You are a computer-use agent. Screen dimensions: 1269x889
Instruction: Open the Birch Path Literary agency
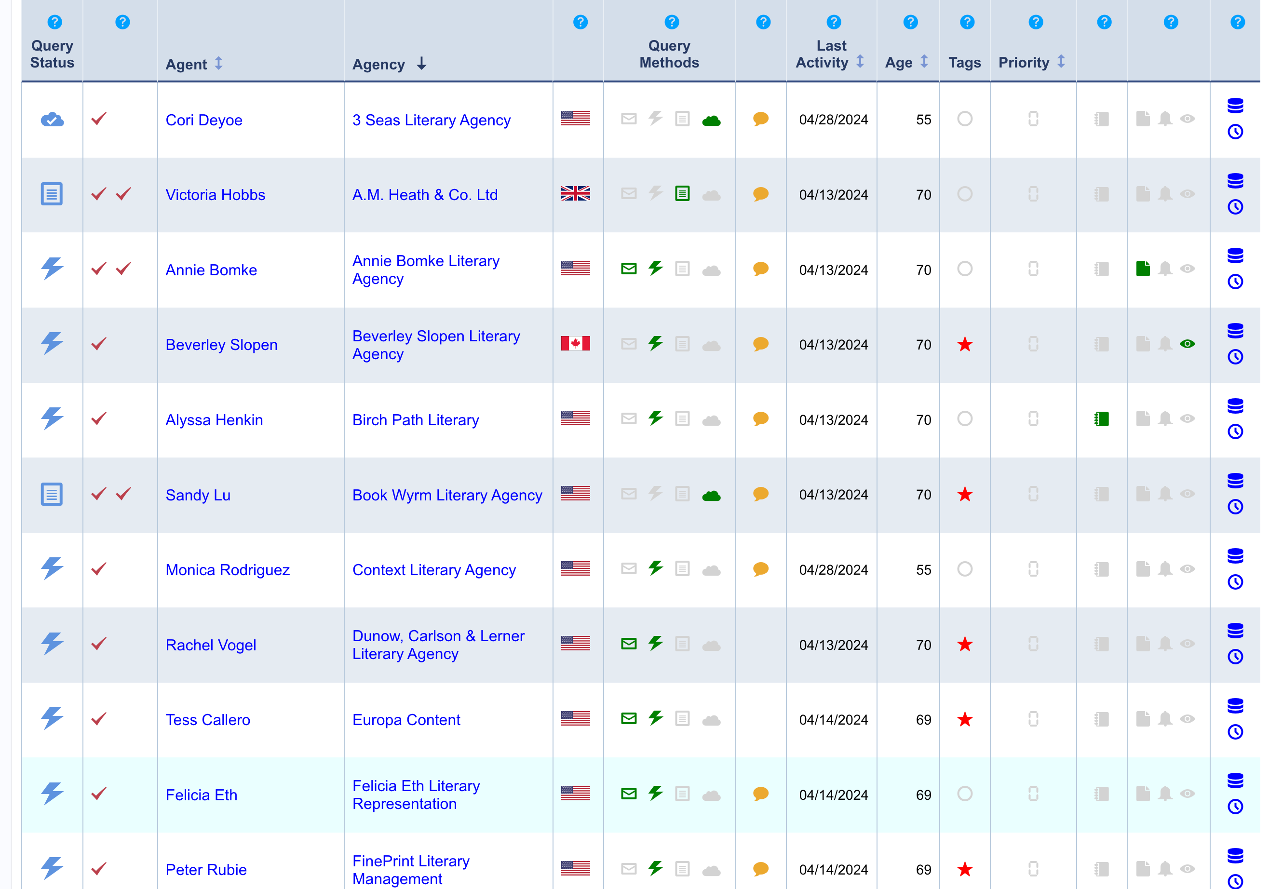[416, 419]
